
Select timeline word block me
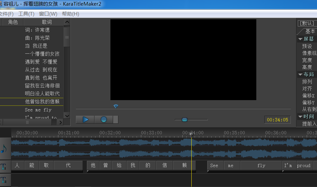(232, 165)
